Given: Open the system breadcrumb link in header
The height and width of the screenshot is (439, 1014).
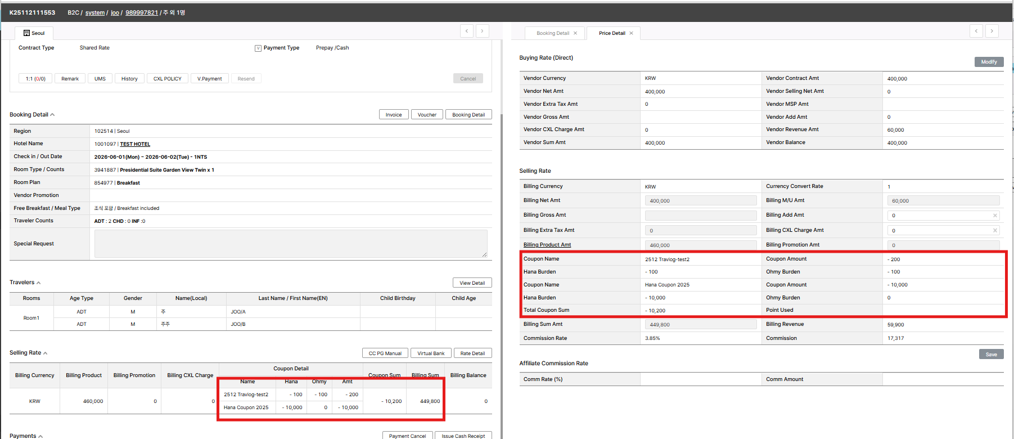Looking at the screenshot, I should tap(94, 12).
